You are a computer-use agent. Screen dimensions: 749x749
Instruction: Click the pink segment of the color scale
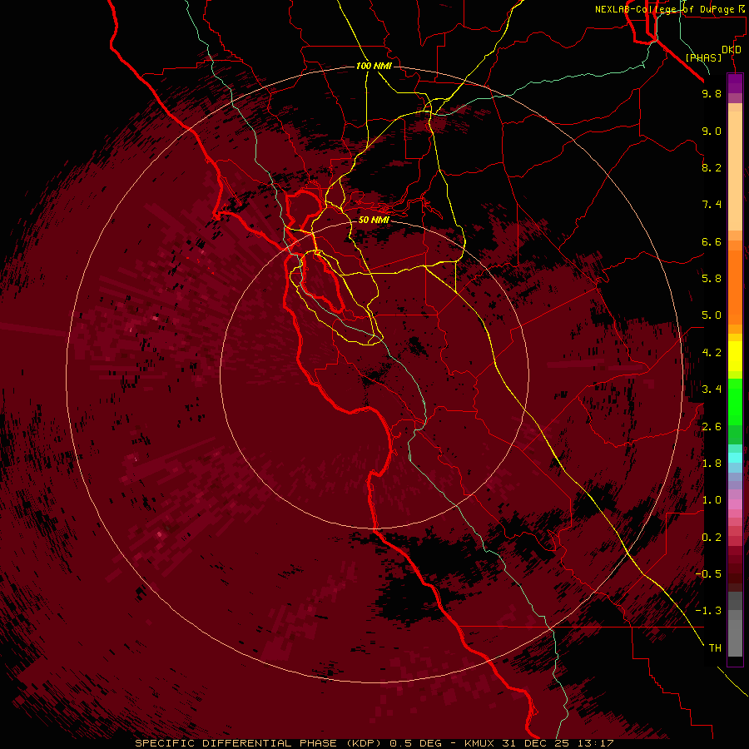[x=735, y=504]
